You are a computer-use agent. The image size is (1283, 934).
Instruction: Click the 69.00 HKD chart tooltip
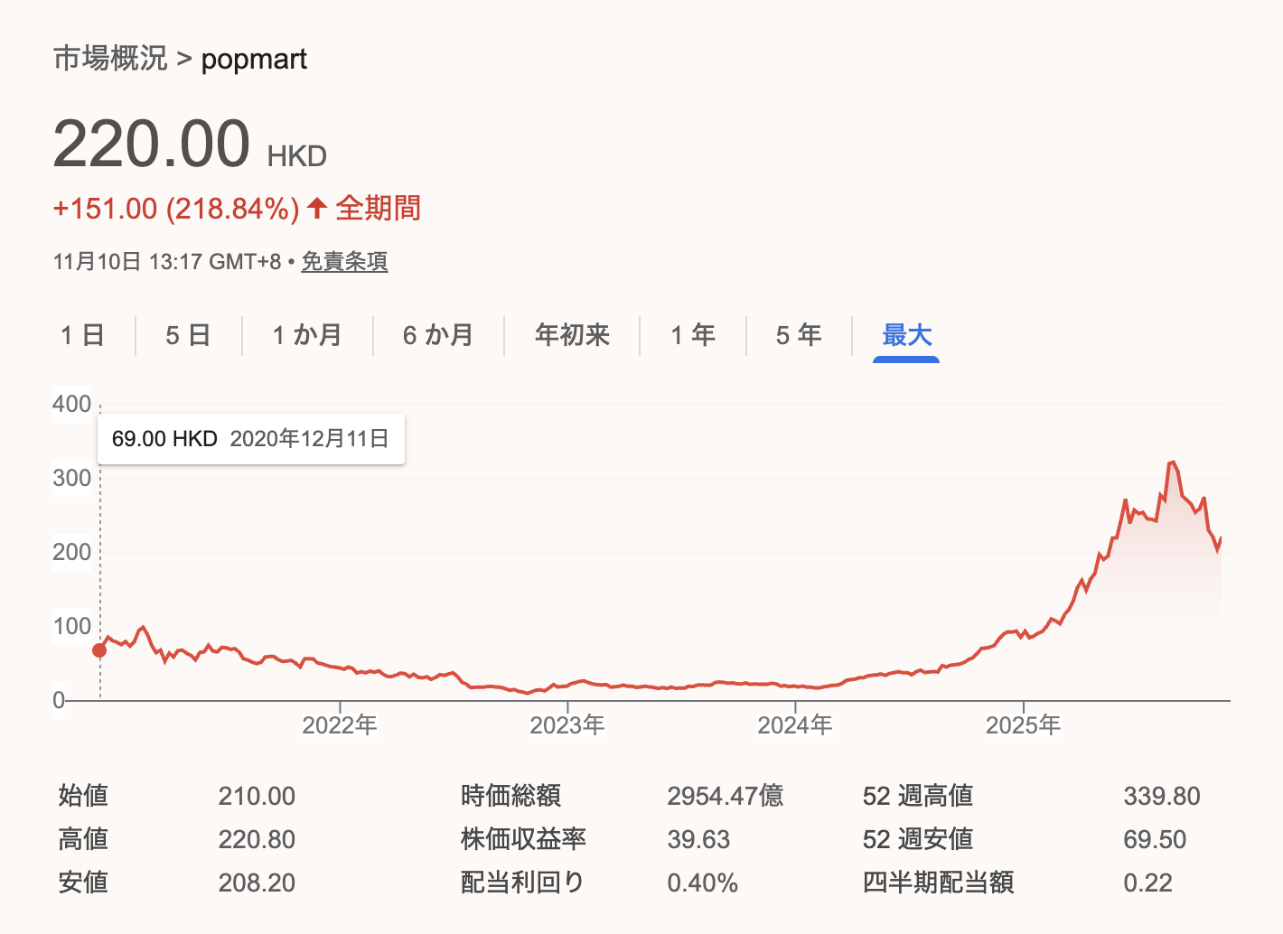click(x=250, y=439)
